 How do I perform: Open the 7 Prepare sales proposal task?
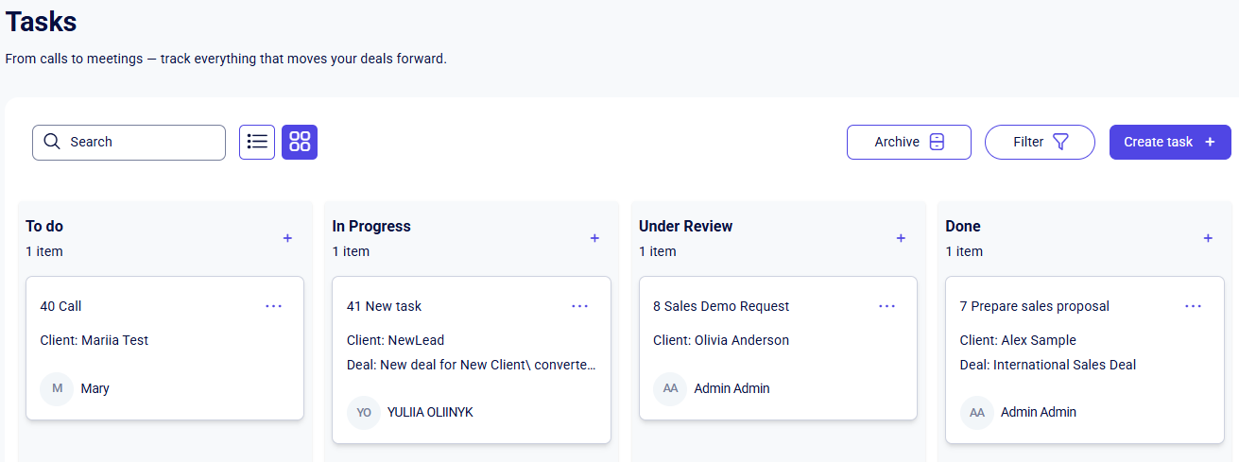coord(1034,306)
